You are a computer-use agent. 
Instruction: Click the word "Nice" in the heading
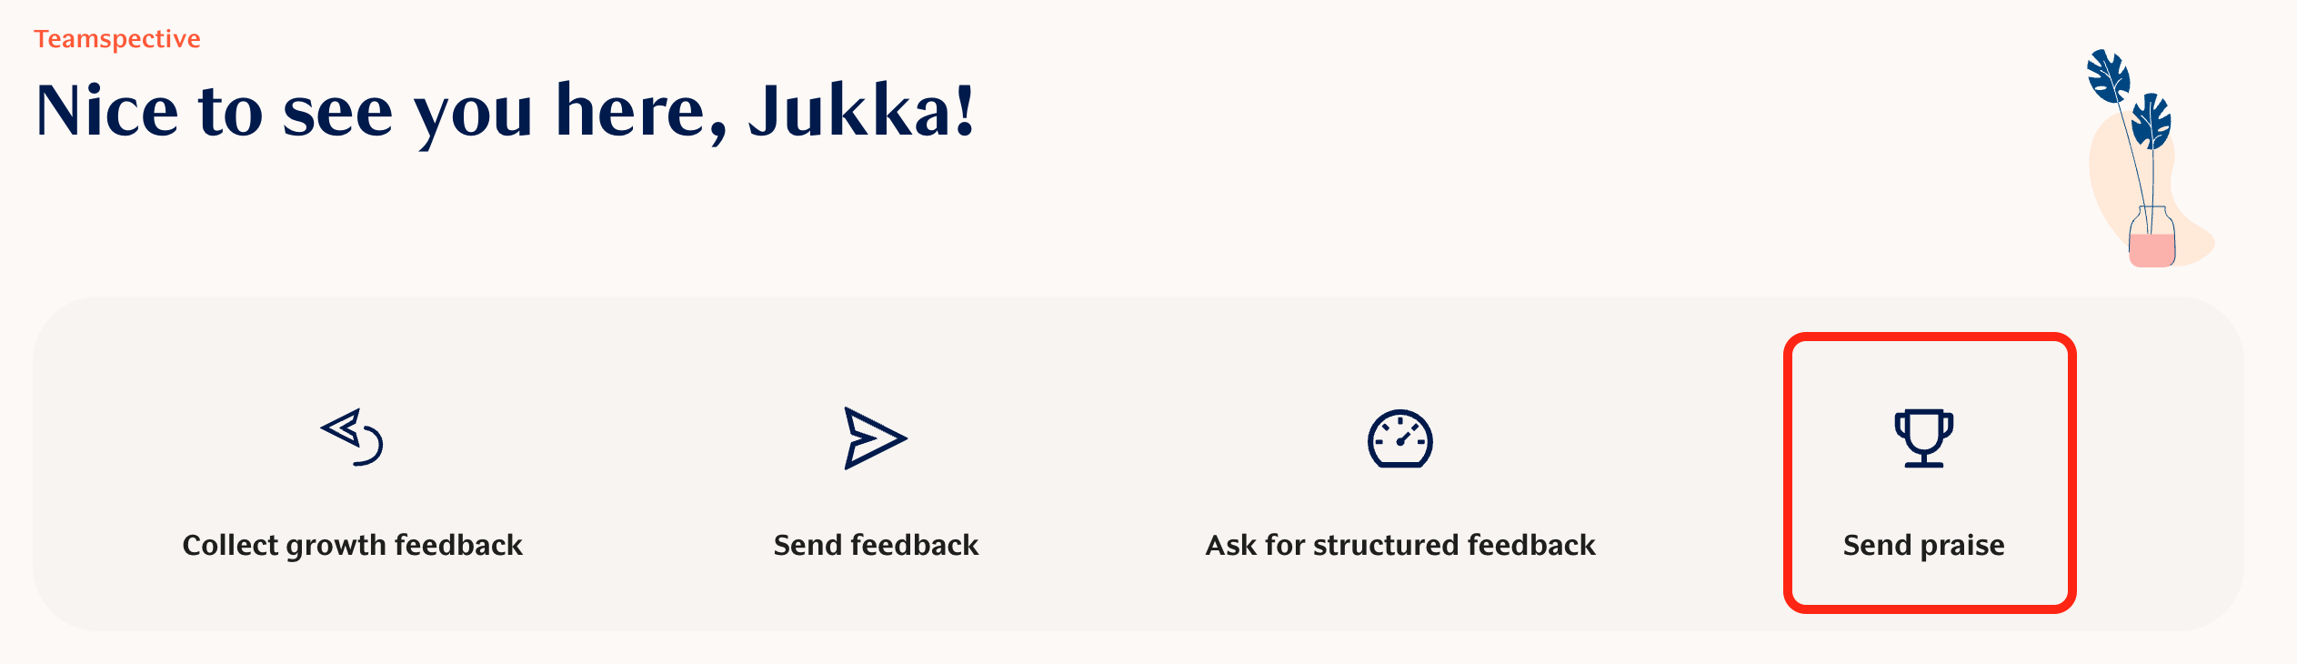(106, 111)
